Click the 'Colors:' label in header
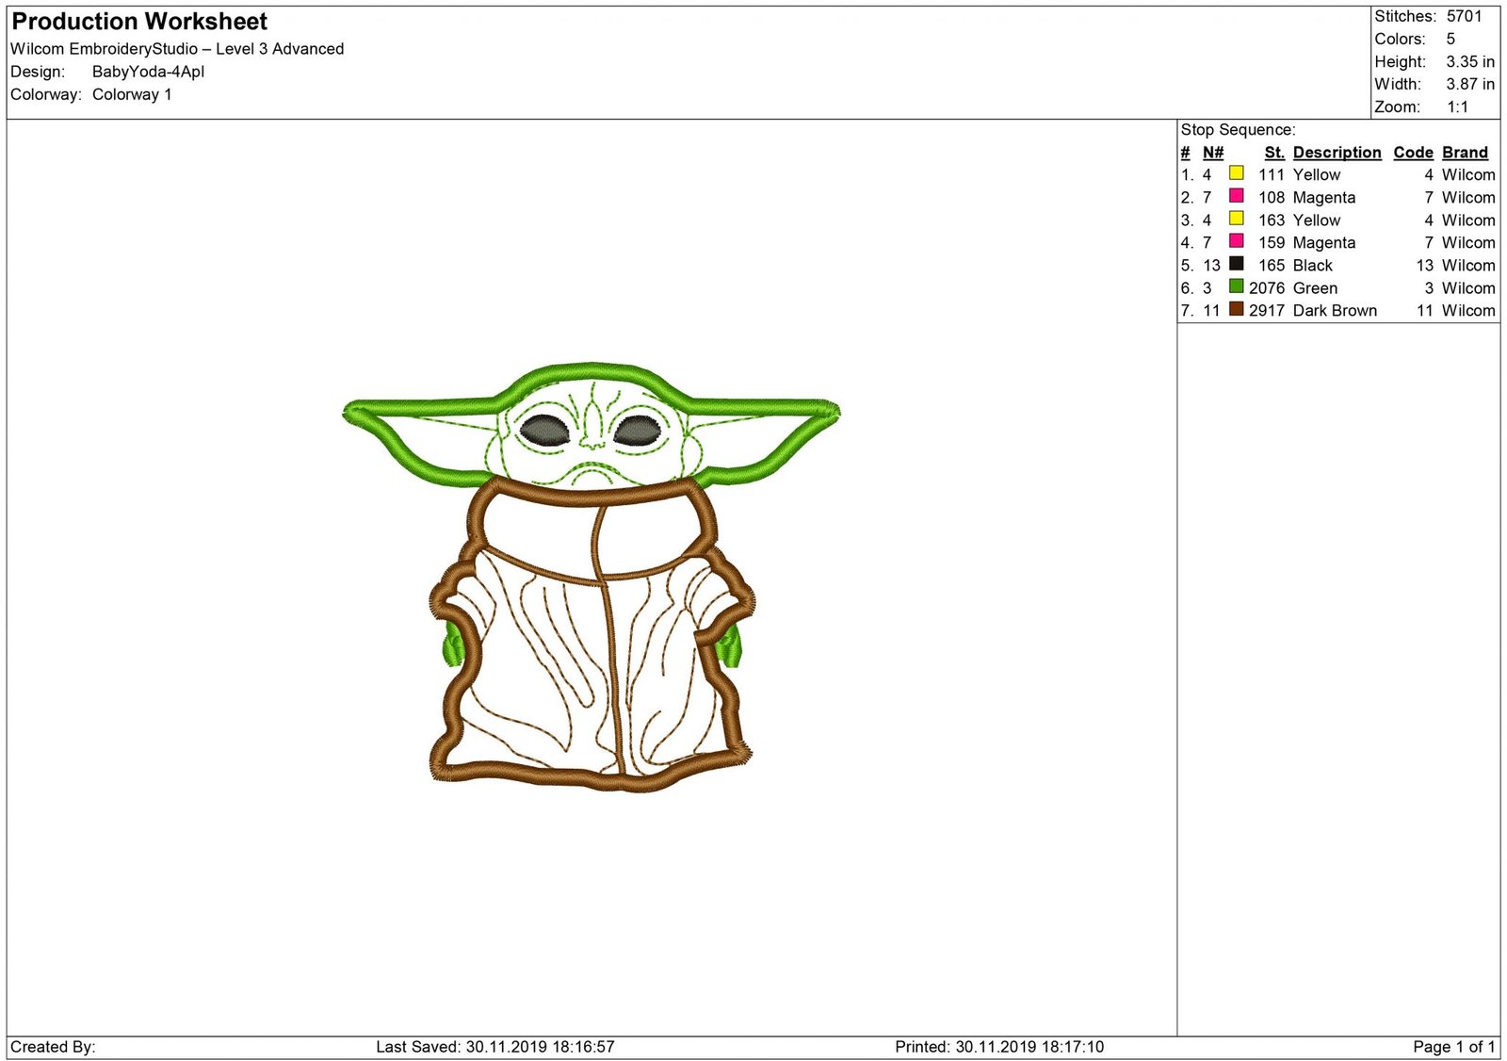Viewport: 1507px width, 1061px height. [x=1400, y=39]
